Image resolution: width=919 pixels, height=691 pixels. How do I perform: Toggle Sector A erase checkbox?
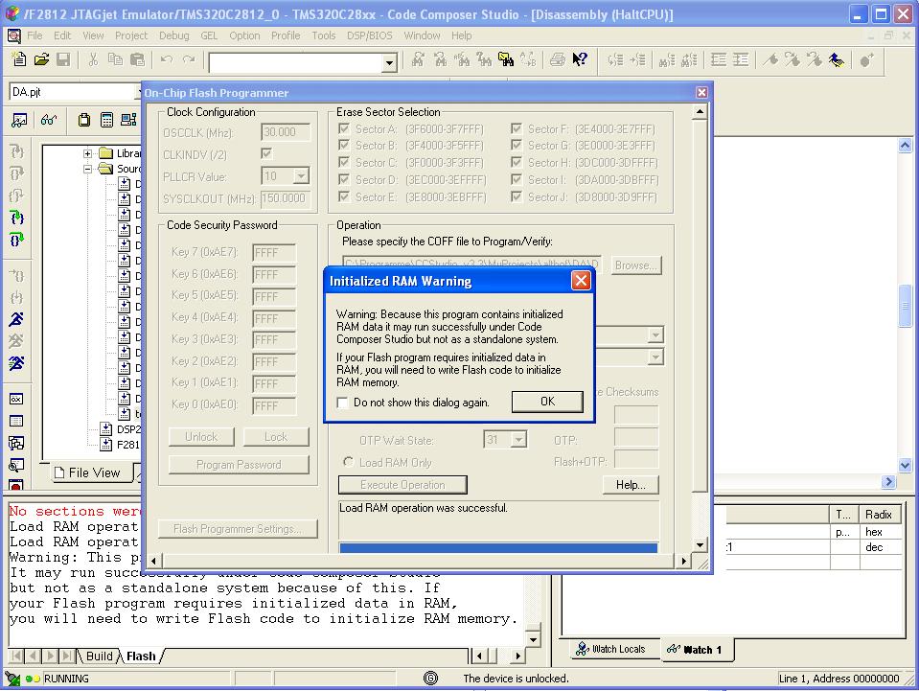tap(344, 128)
